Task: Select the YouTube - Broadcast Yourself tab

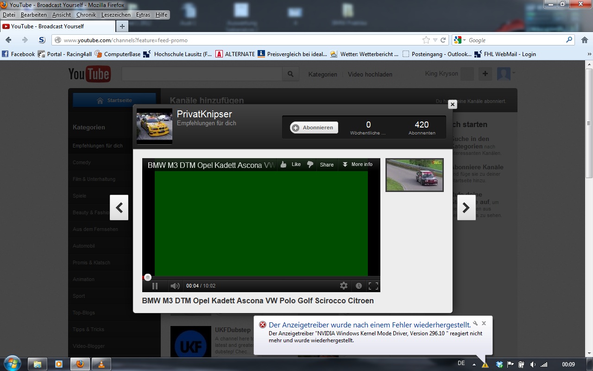Action: (57, 26)
